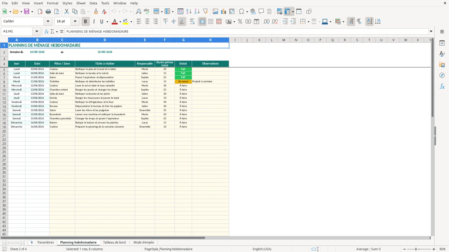This screenshot has height=252, width=449.
Task: Click column D header
Action: tap(105, 40)
